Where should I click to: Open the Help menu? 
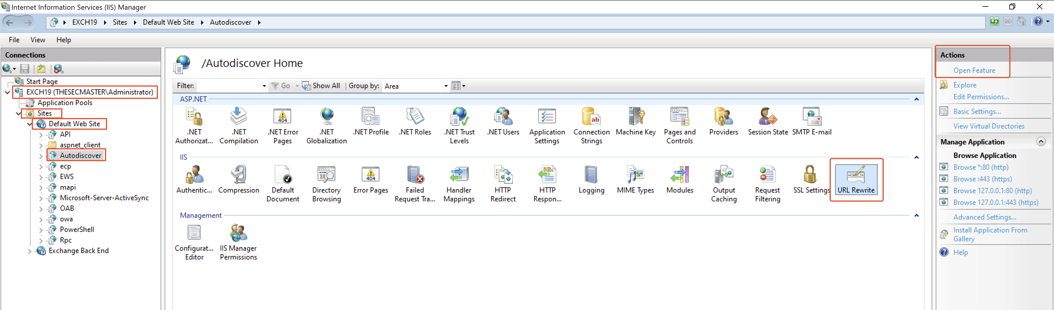[64, 40]
